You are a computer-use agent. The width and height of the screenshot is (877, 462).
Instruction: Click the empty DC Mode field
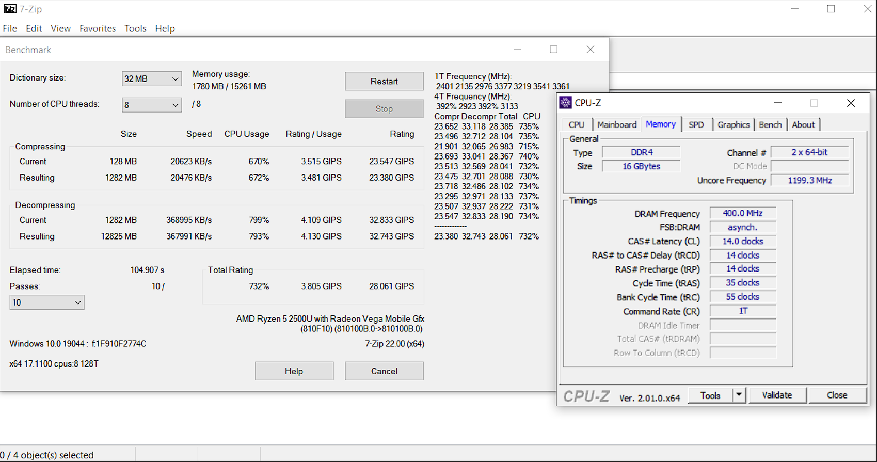click(809, 166)
